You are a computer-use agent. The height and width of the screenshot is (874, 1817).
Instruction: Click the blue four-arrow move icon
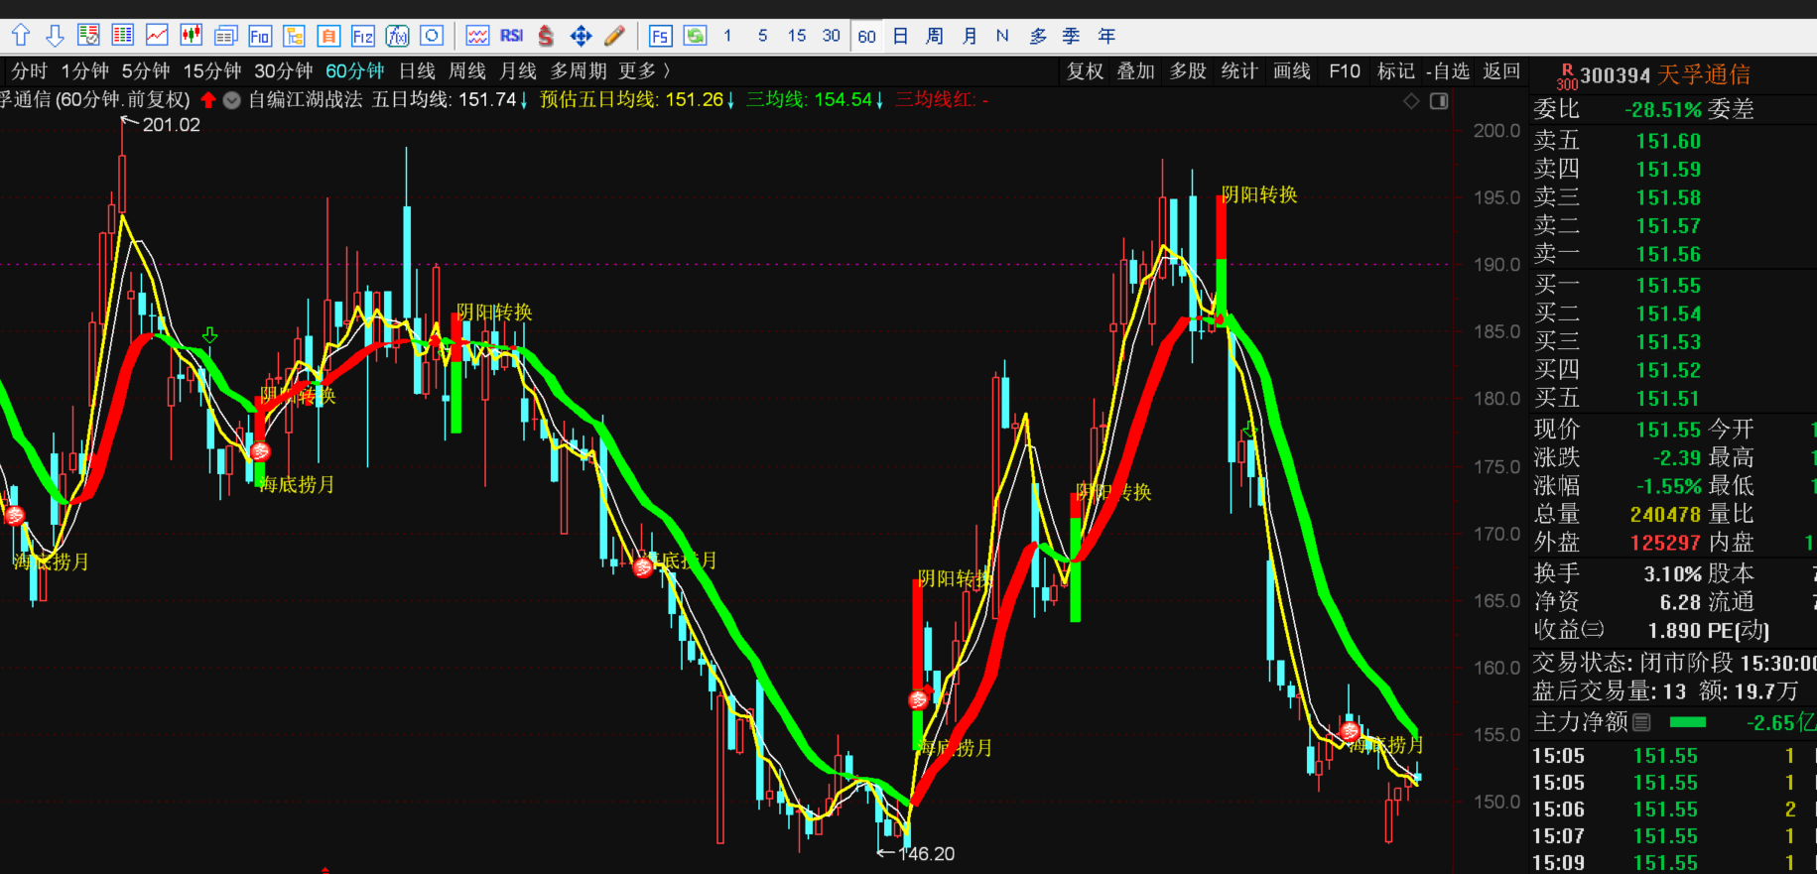(581, 36)
